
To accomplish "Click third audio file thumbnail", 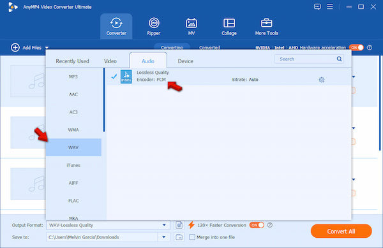I will click(28, 184).
